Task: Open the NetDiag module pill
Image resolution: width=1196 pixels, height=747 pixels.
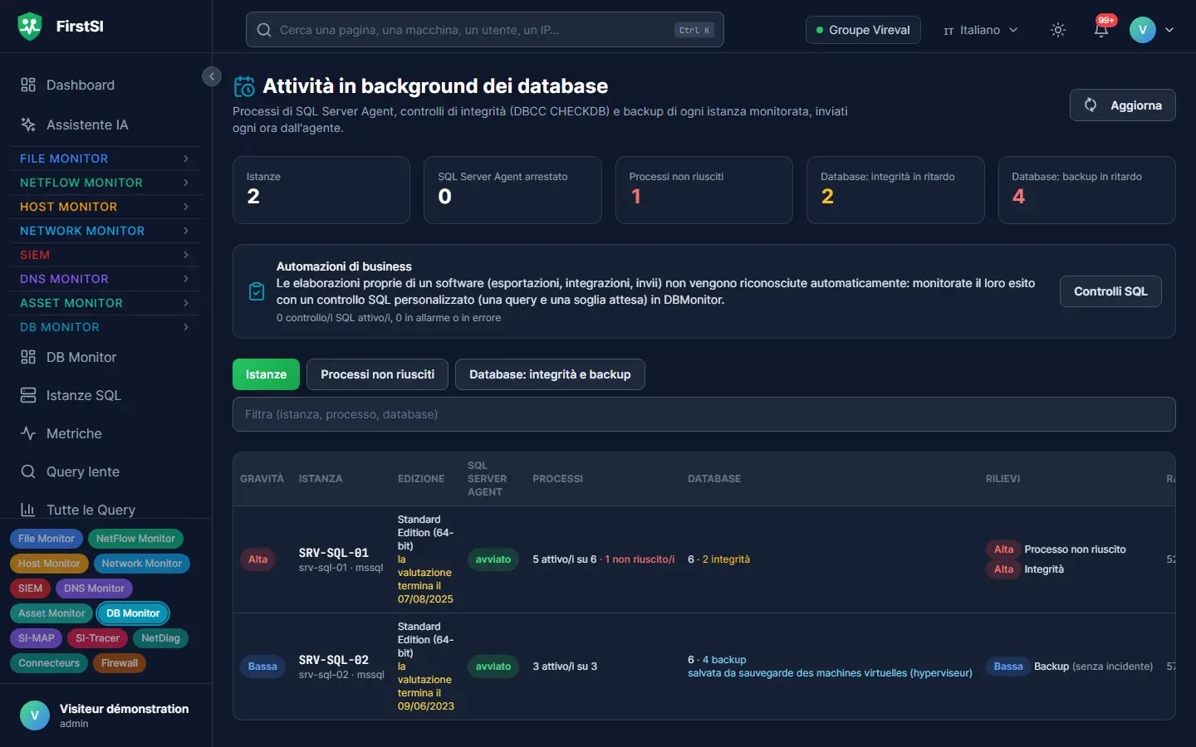Action: (160, 638)
